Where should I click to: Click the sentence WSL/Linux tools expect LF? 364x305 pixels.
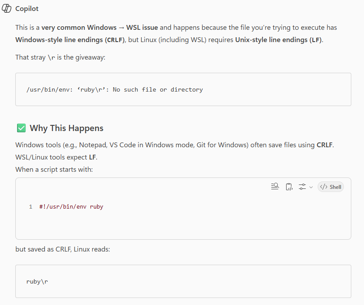click(56, 157)
